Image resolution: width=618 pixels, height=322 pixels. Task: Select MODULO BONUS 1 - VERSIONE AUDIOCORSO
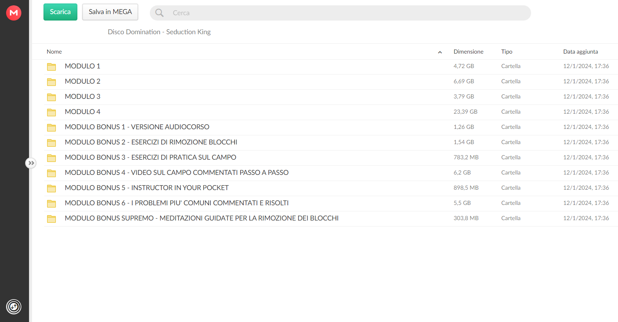pos(137,127)
